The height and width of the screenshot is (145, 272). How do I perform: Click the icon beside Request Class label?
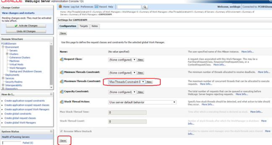point(62,59)
